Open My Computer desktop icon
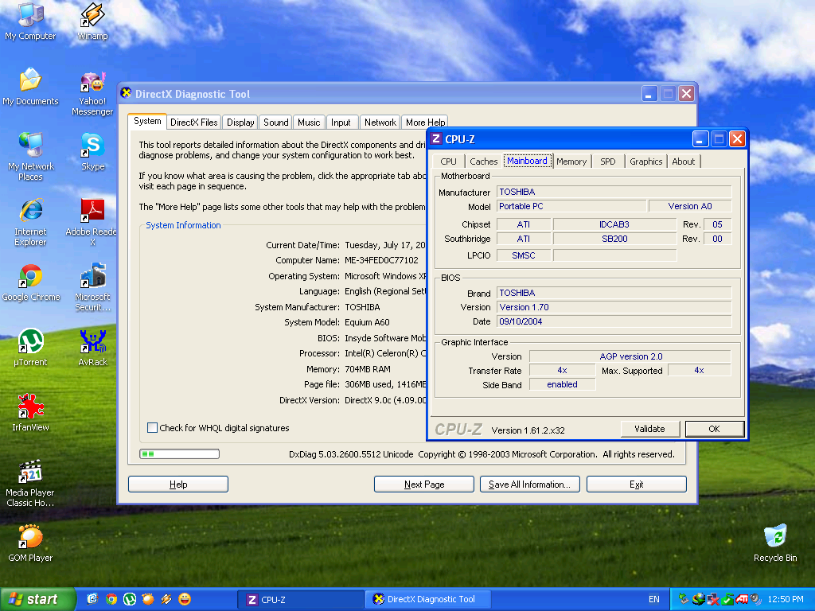Image resolution: width=815 pixels, height=611 pixels. [x=30, y=21]
